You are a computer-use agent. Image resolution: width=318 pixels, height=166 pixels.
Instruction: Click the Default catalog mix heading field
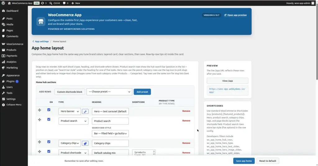coord(110,153)
